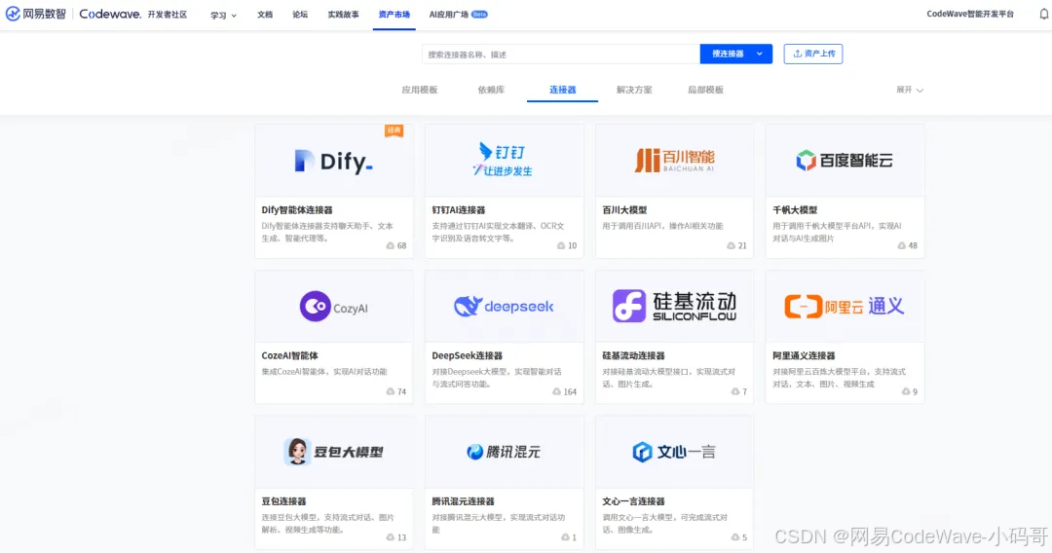Click the 阿里云 通义 logo image

pos(845,307)
